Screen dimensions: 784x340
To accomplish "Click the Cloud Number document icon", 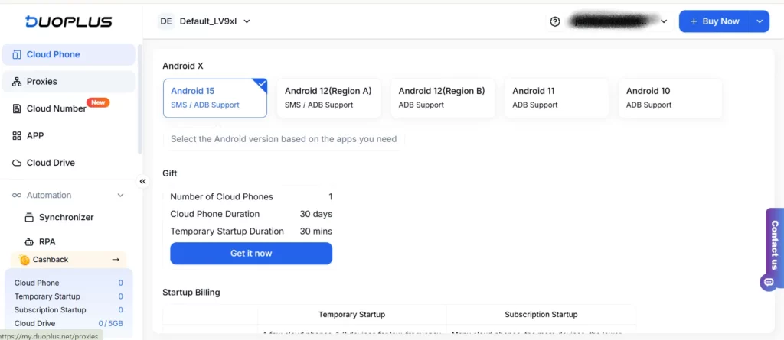I will pos(17,108).
